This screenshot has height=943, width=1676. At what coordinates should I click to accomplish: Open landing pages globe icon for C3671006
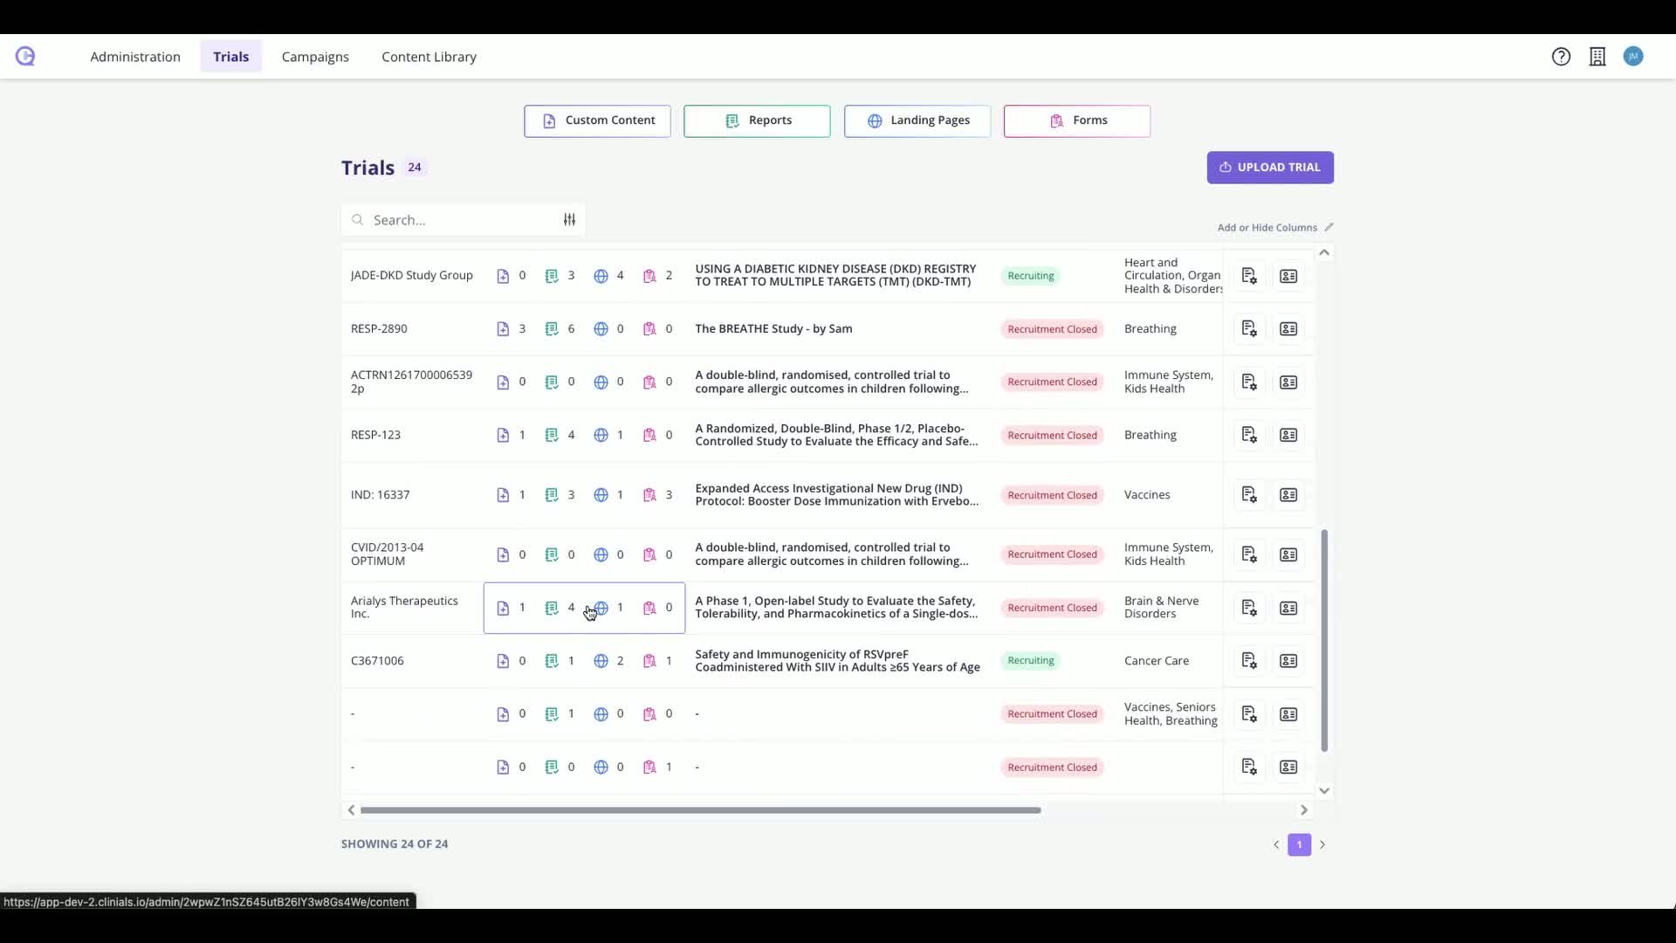pyautogui.click(x=601, y=661)
